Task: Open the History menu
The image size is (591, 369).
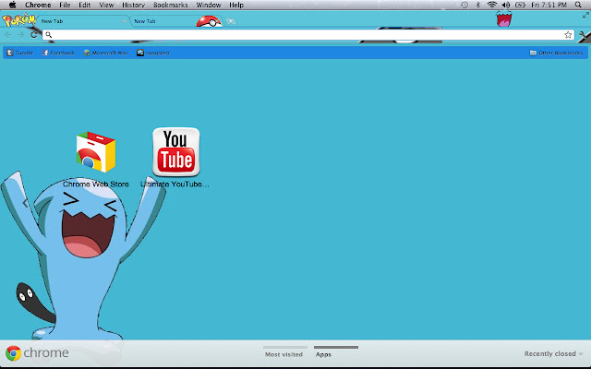Action: (133, 5)
